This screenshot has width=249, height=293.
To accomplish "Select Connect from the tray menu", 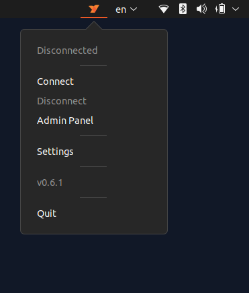I will point(56,82).
